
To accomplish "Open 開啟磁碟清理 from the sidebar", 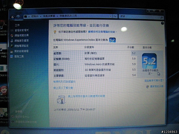I will [x=21, y=51].
